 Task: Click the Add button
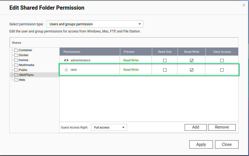pyautogui.click(x=195, y=127)
